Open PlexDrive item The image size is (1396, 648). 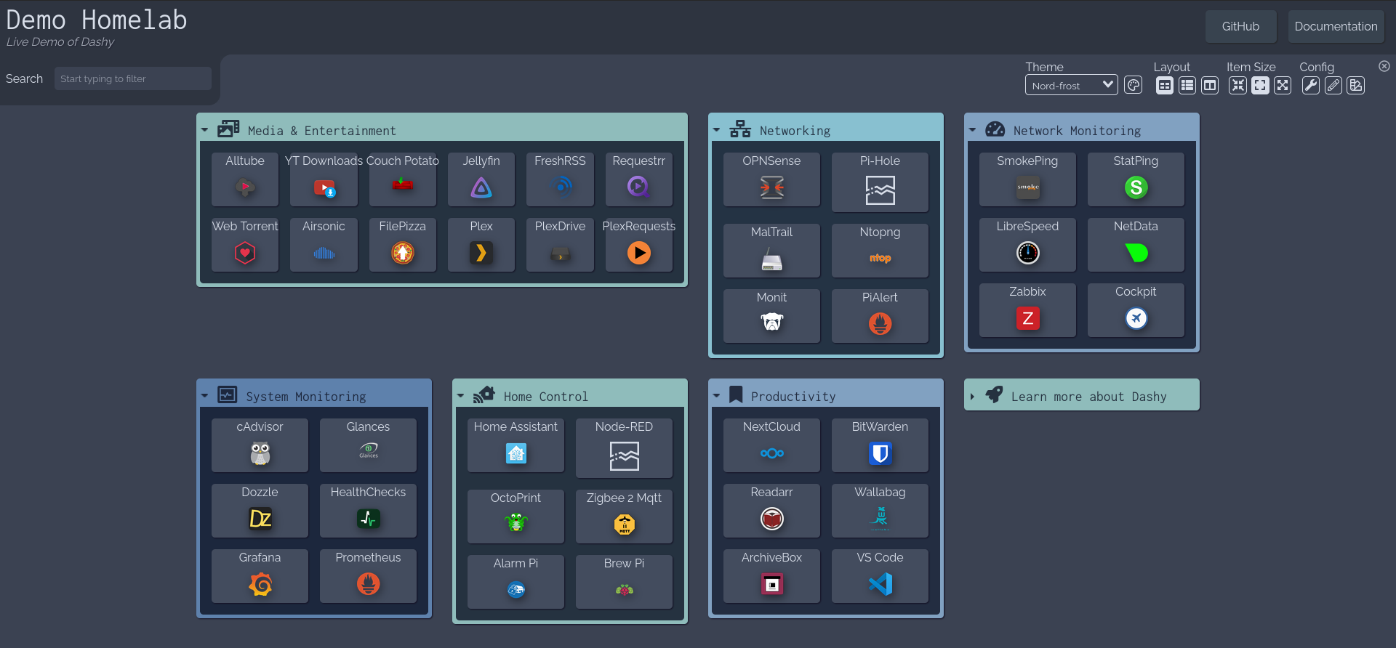point(560,244)
